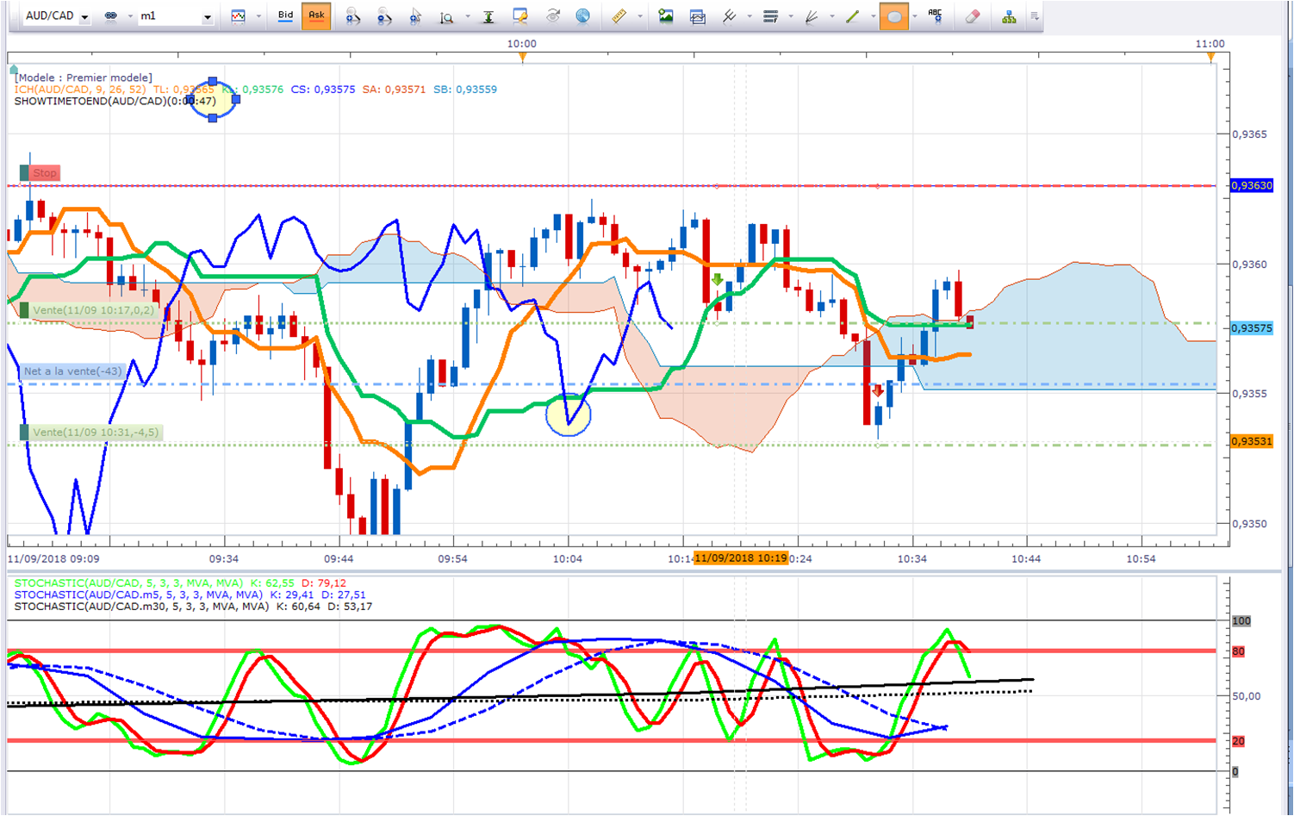The height and width of the screenshot is (816, 1294).
Task: Click the orange 11/09/2018 10:19 time marker
Action: (x=741, y=558)
